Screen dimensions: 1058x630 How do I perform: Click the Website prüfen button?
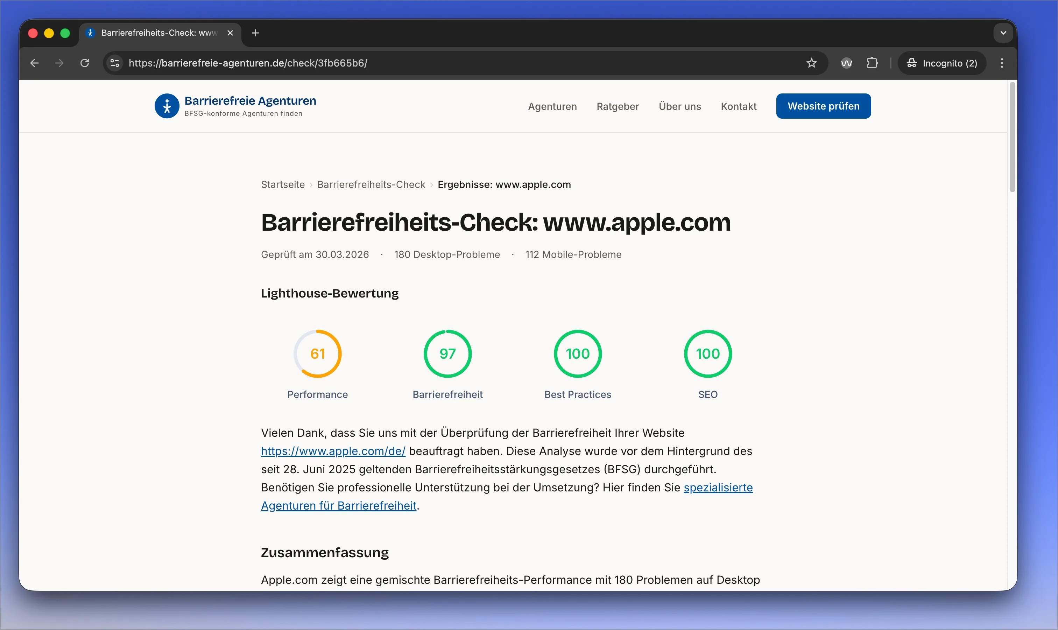[823, 106]
